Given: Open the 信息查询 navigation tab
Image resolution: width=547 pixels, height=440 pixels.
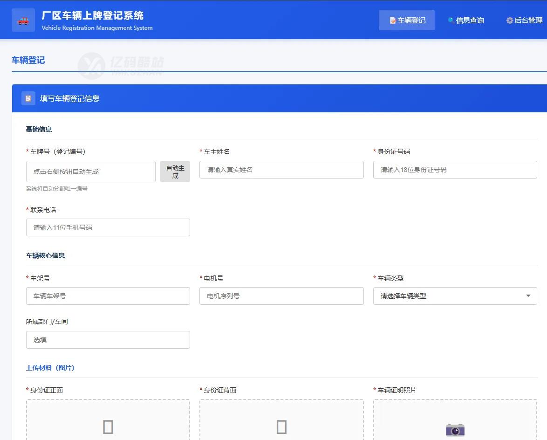Looking at the screenshot, I should [x=466, y=20].
